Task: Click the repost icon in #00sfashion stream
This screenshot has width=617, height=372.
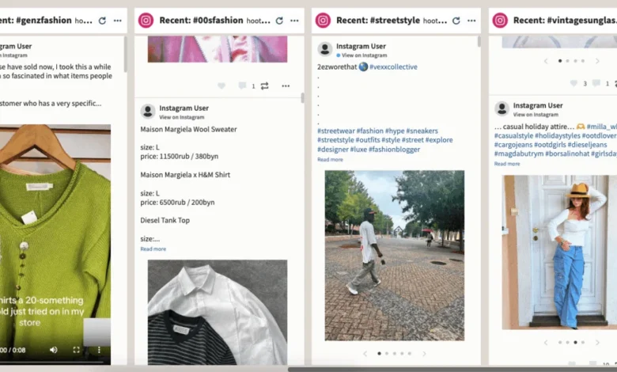Action: (x=264, y=85)
